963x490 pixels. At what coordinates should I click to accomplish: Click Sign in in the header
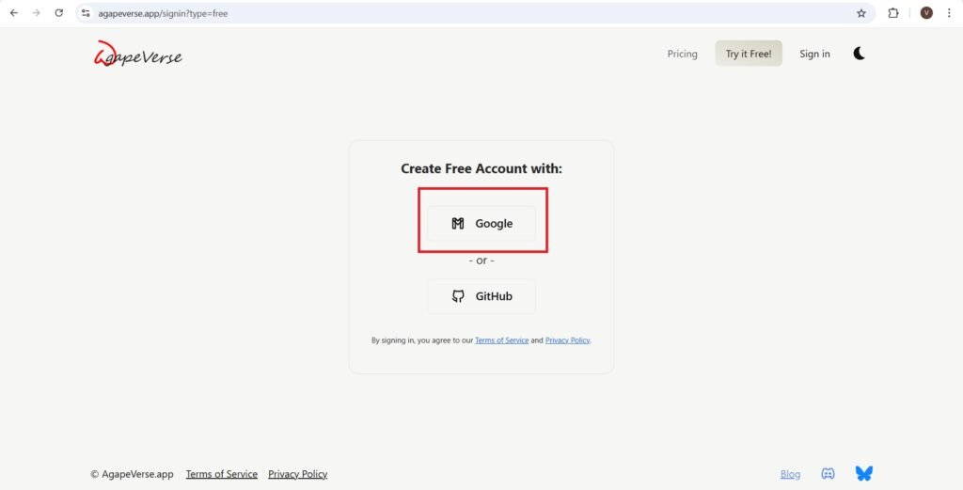814,54
